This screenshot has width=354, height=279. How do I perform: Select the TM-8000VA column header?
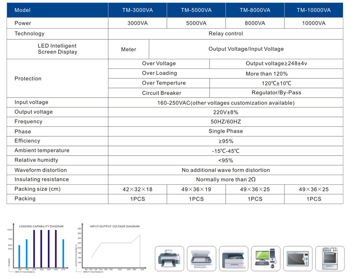255,10
